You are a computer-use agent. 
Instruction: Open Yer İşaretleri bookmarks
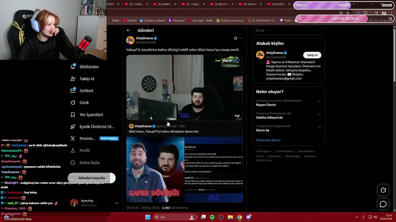coord(87,115)
